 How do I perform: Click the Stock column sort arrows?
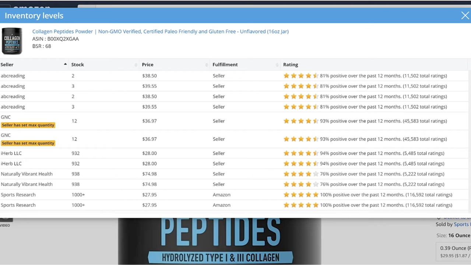136,65
